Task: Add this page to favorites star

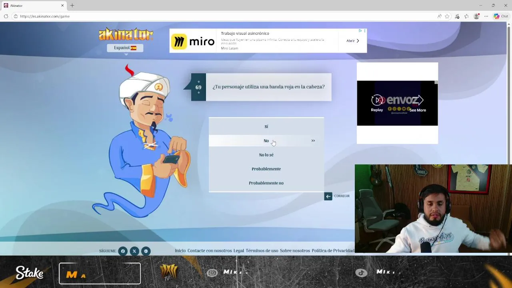Action: click(x=447, y=16)
